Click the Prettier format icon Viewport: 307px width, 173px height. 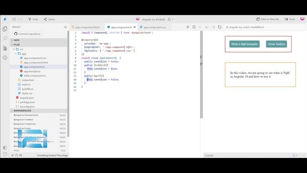188,27
